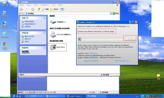
Task: Select the DVD-RAM drive (E:) icon
Action: pos(53,34)
